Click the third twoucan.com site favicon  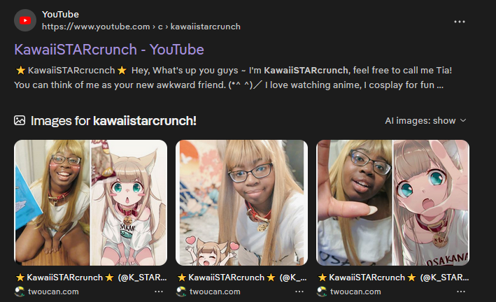[x=322, y=292]
